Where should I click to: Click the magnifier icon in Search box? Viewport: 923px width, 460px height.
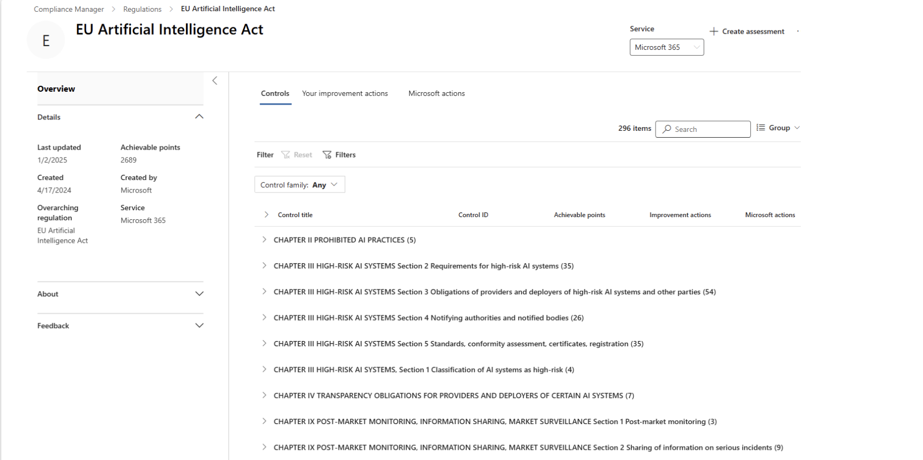[x=667, y=129]
